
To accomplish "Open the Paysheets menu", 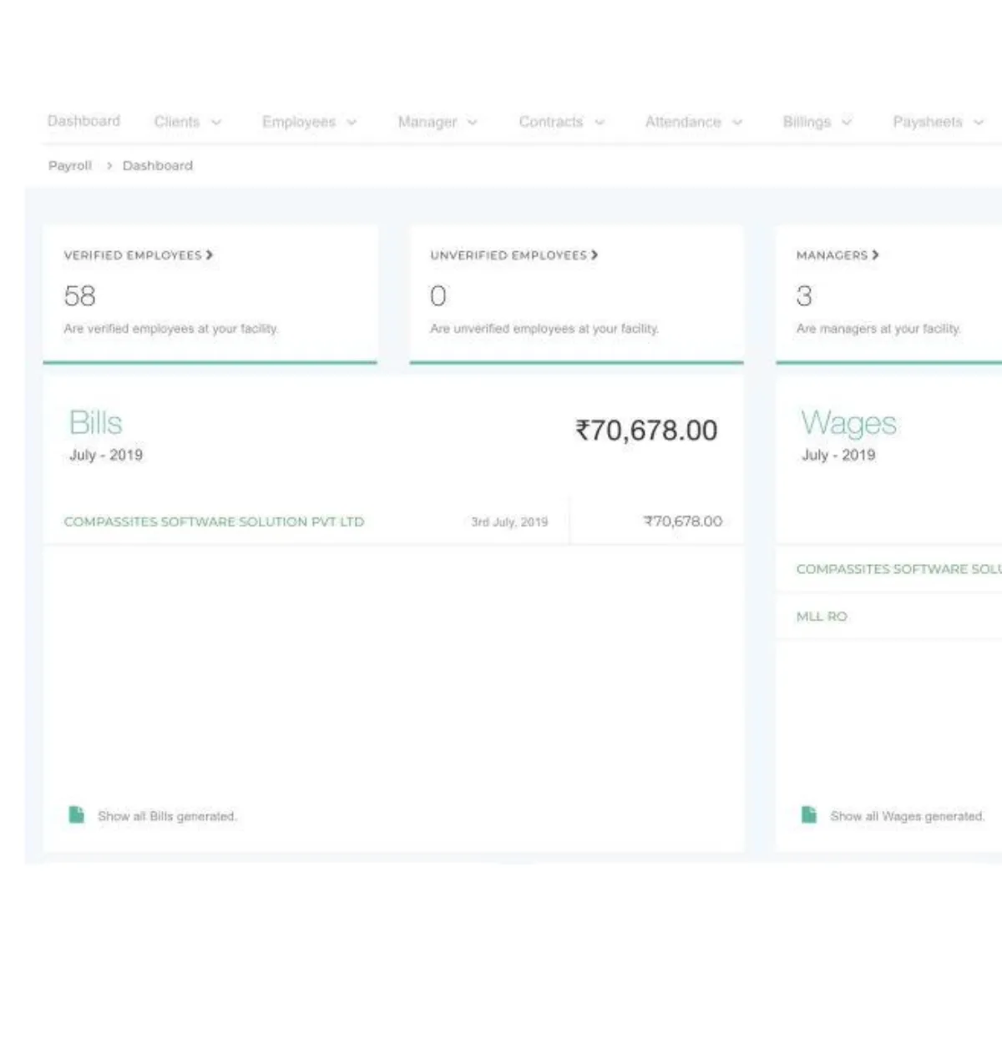I will point(937,122).
